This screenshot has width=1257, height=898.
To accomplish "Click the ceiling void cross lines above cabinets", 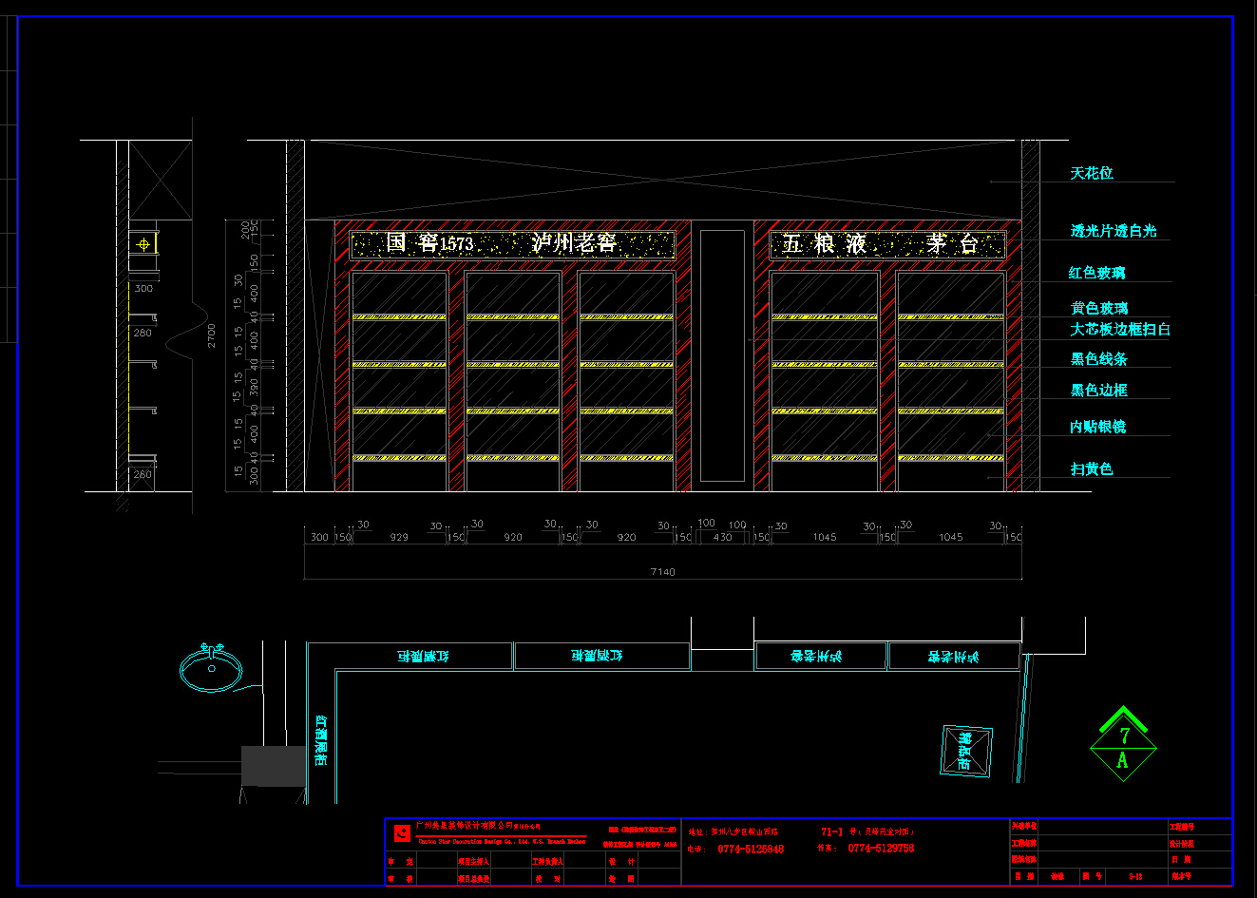I will (663, 181).
